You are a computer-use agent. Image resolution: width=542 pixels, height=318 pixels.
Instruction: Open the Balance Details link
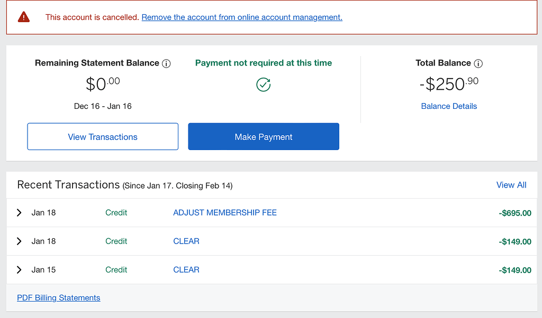pos(449,106)
